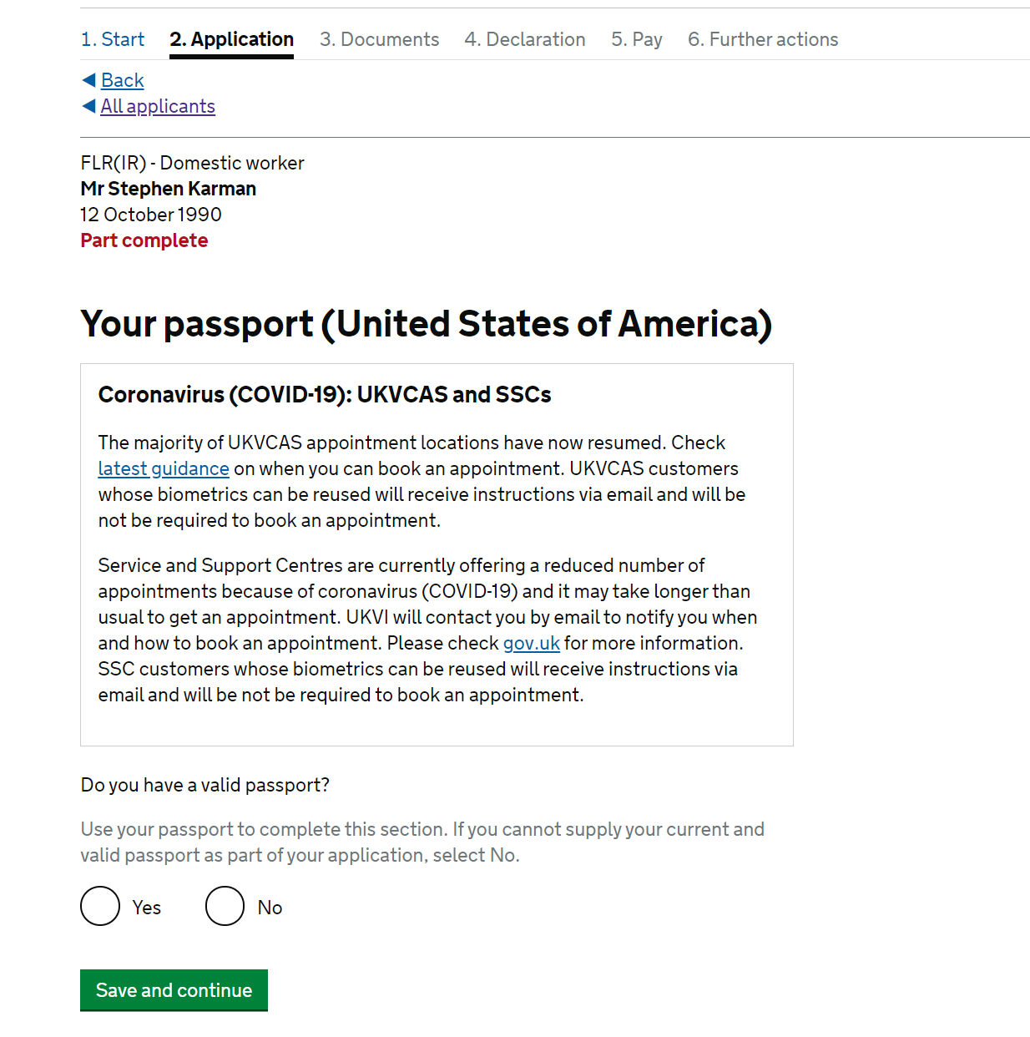Visit the gov.uk link
This screenshot has height=1037, width=1030.
(532, 643)
